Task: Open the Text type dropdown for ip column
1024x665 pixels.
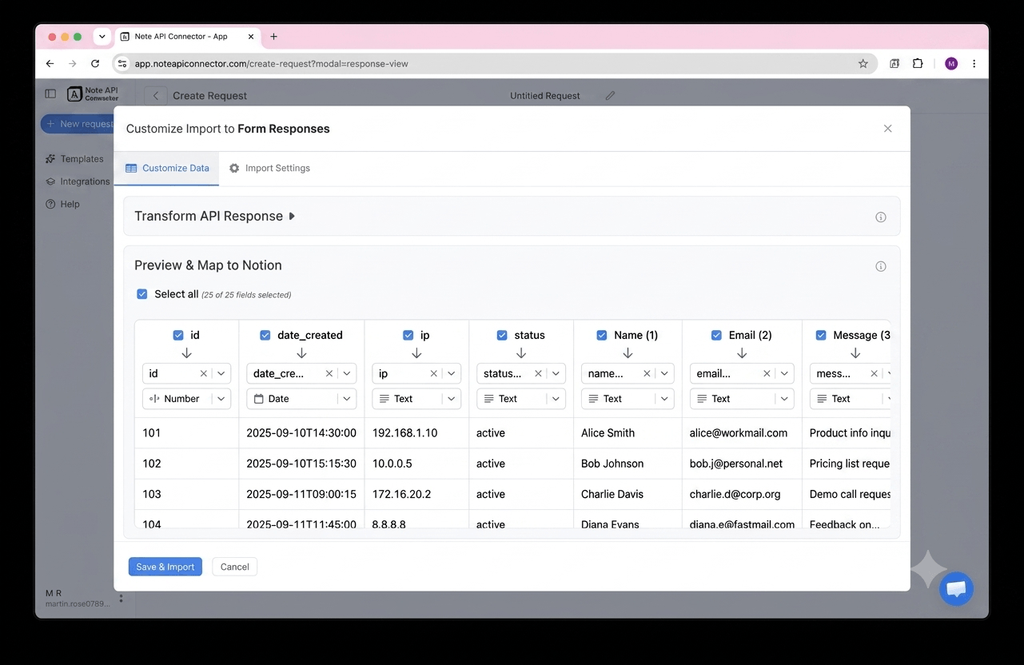Action: pyautogui.click(x=416, y=399)
